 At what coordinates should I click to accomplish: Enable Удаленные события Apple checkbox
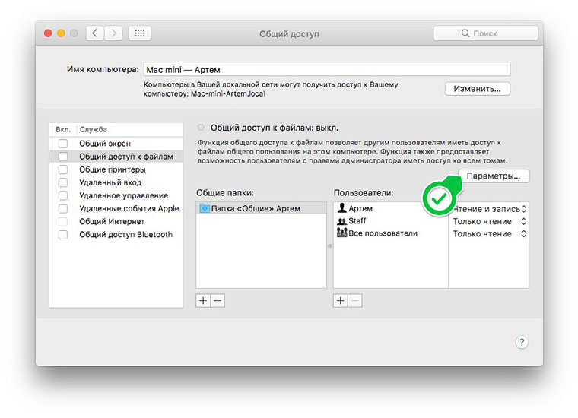(x=63, y=208)
